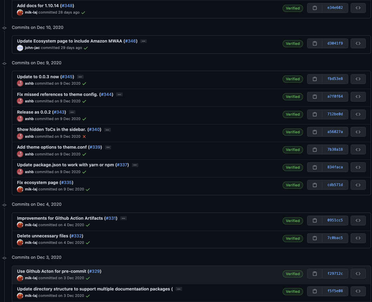Screen dimensions: 372x302
Task: Open the #337 pull request link
Action: coord(122,165)
